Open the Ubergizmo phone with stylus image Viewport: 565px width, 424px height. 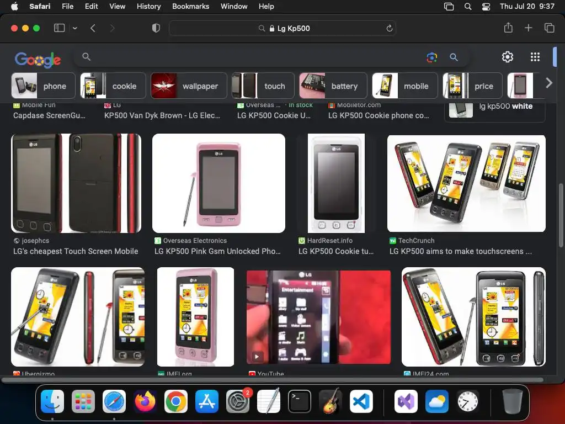click(78, 317)
